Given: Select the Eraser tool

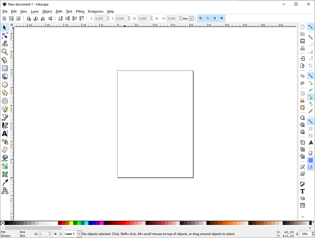Looking at the screenshot, I should tap(5, 150).
